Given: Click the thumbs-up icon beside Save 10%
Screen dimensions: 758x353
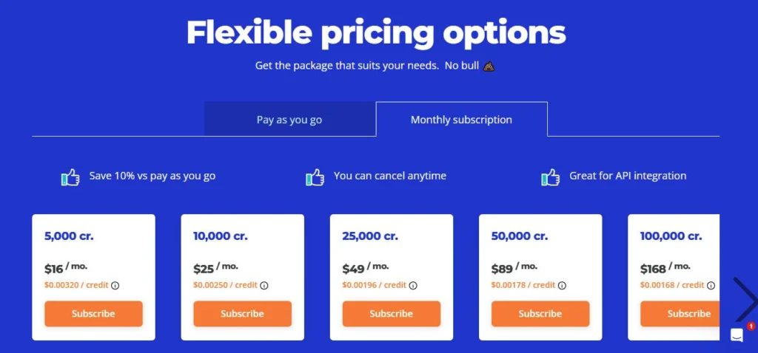Looking at the screenshot, I should tap(70, 177).
